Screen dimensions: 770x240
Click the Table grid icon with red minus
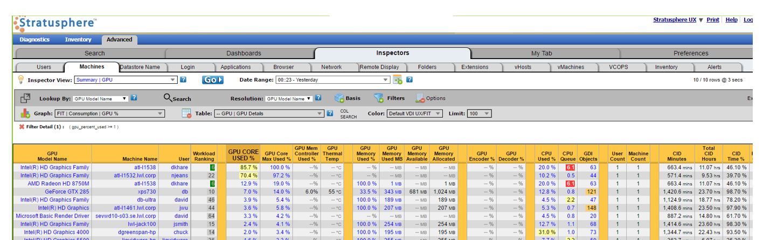click(187, 113)
